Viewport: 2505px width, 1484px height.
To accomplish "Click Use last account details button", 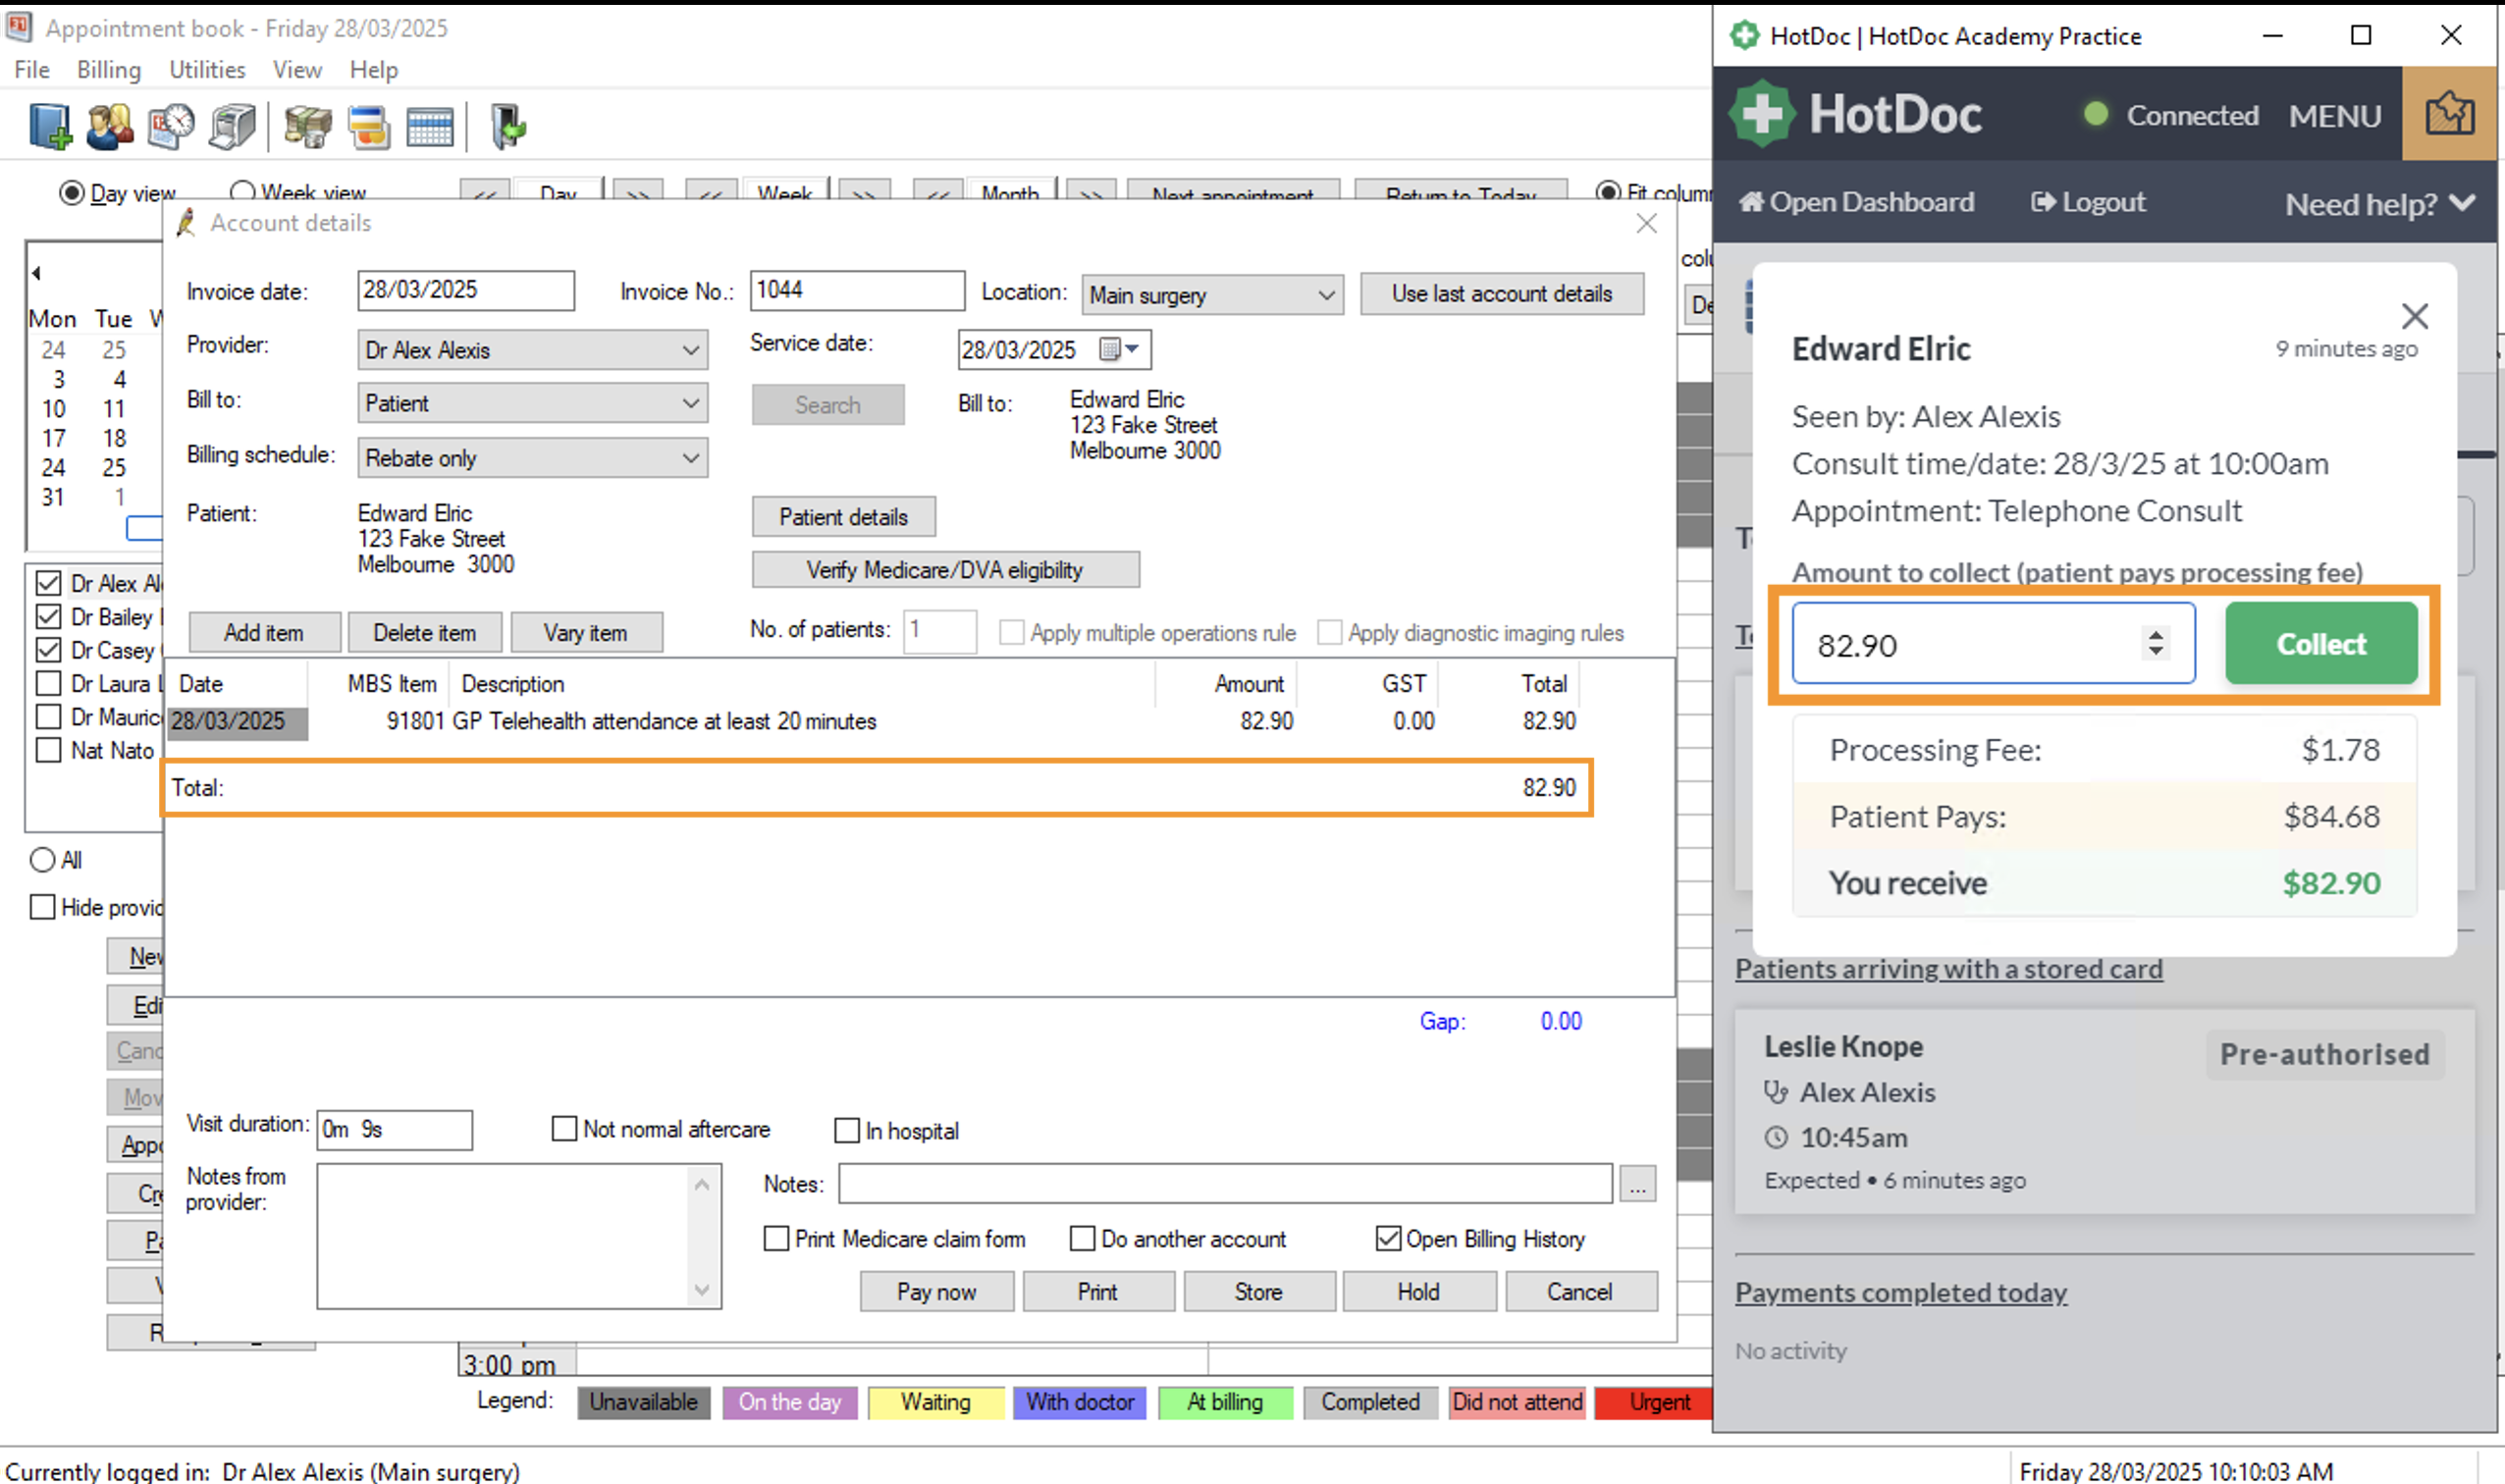I will pyautogui.click(x=1501, y=294).
